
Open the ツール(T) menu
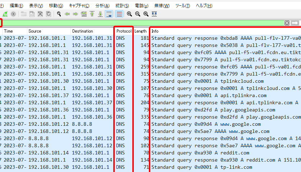tap(183, 6)
